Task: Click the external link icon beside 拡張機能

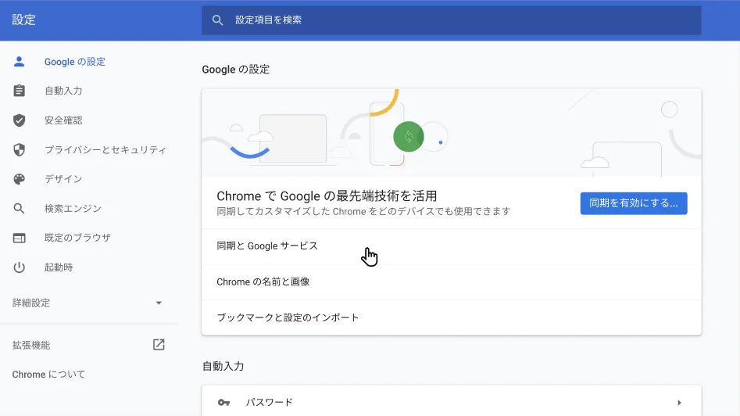Action: tap(159, 345)
